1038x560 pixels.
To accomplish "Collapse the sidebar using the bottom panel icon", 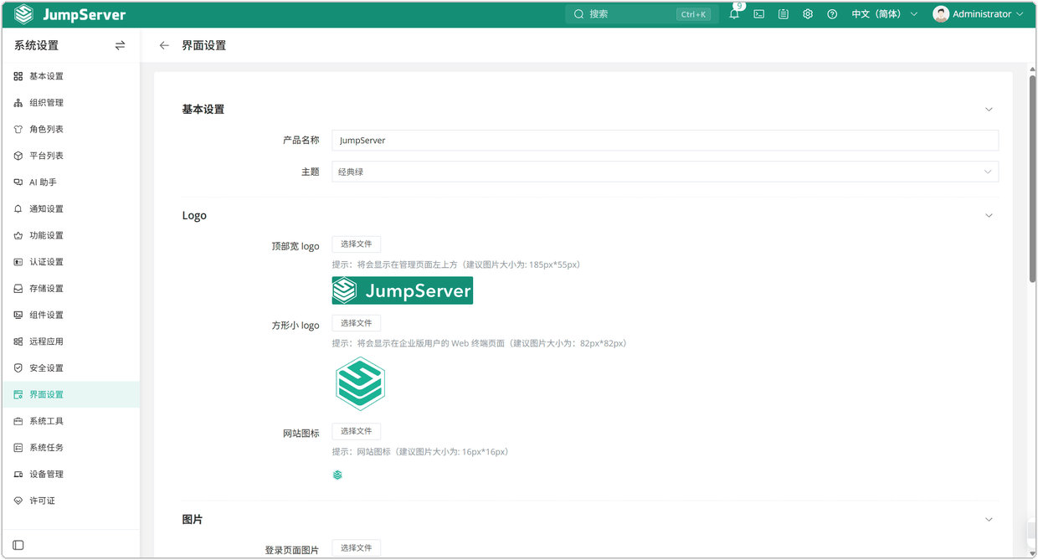I will coord(18,545).
